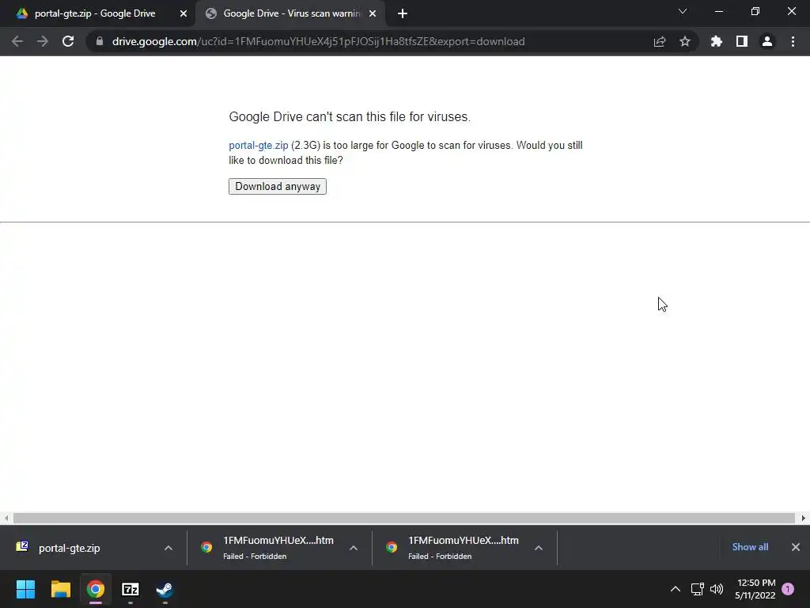Restore down the Chrome window
The width and height of the screenshot is (810, 608).
coord(755,11)
